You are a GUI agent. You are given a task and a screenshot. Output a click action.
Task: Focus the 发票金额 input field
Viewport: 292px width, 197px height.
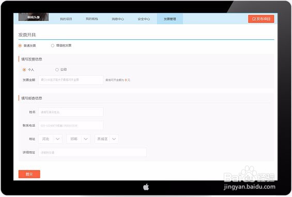coord(71,80)
